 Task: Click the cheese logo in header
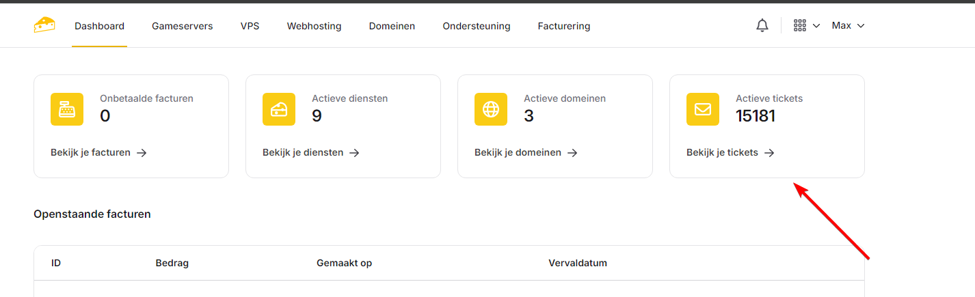pos(44,25)
